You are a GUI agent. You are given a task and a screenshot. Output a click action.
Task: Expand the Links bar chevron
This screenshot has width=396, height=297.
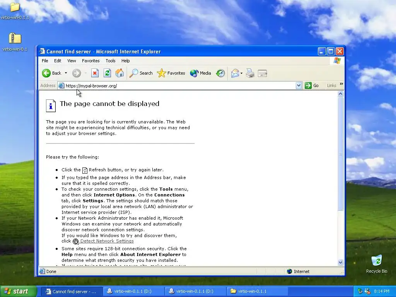tap(341, 84)
